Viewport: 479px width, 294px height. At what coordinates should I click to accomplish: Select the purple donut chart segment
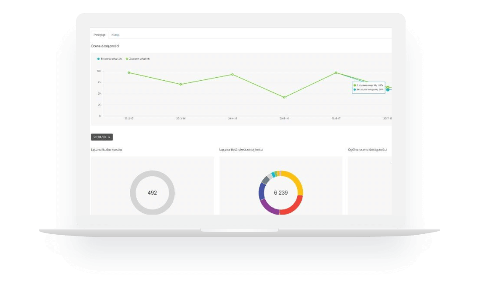tap(269, 208)
